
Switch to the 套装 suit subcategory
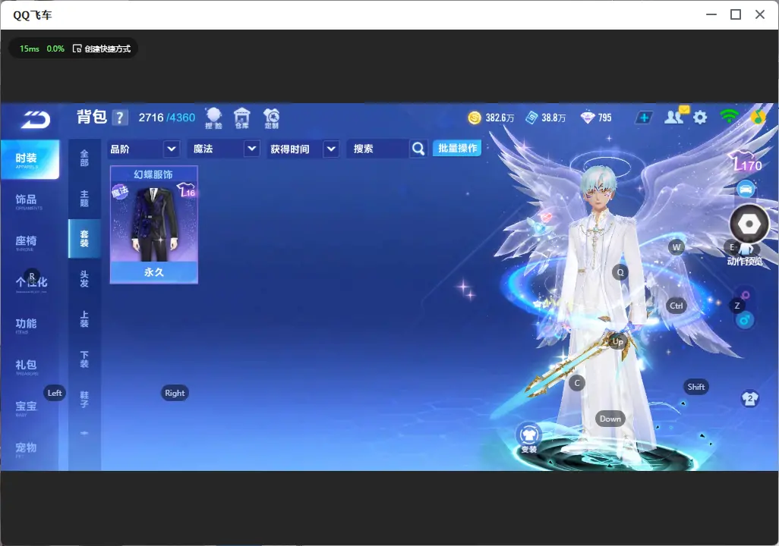84,239
